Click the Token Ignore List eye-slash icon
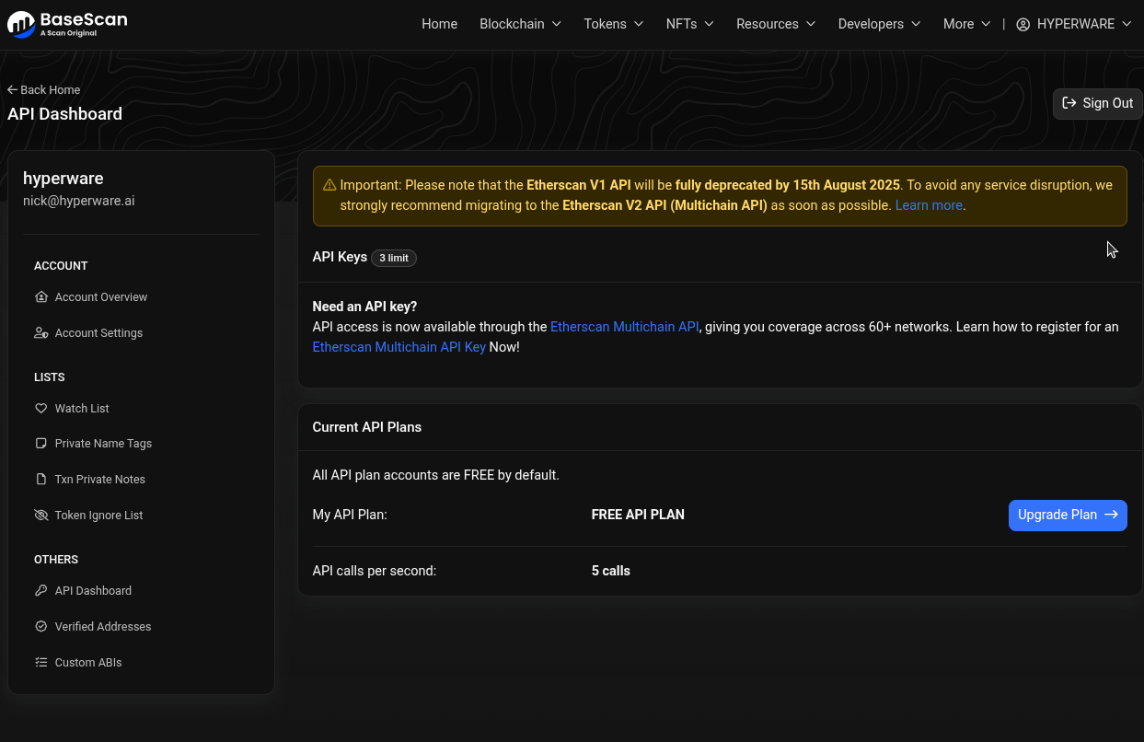Screen dimensions: 1144x742 (x=40, y=516)
